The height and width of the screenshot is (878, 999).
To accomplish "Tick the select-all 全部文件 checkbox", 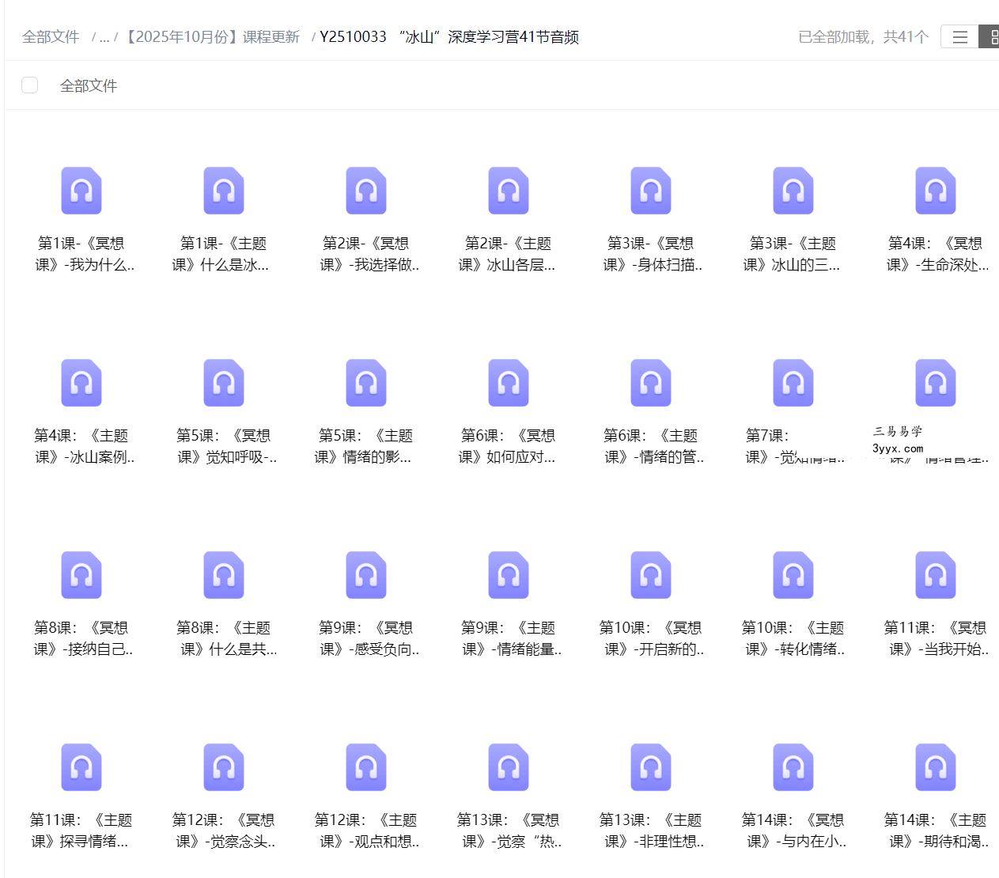I will point(30,85).
